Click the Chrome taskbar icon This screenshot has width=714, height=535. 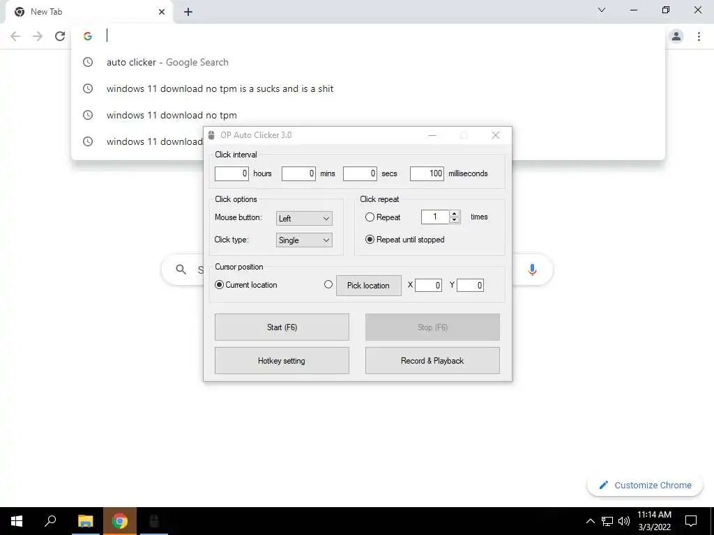pos(120,521)
